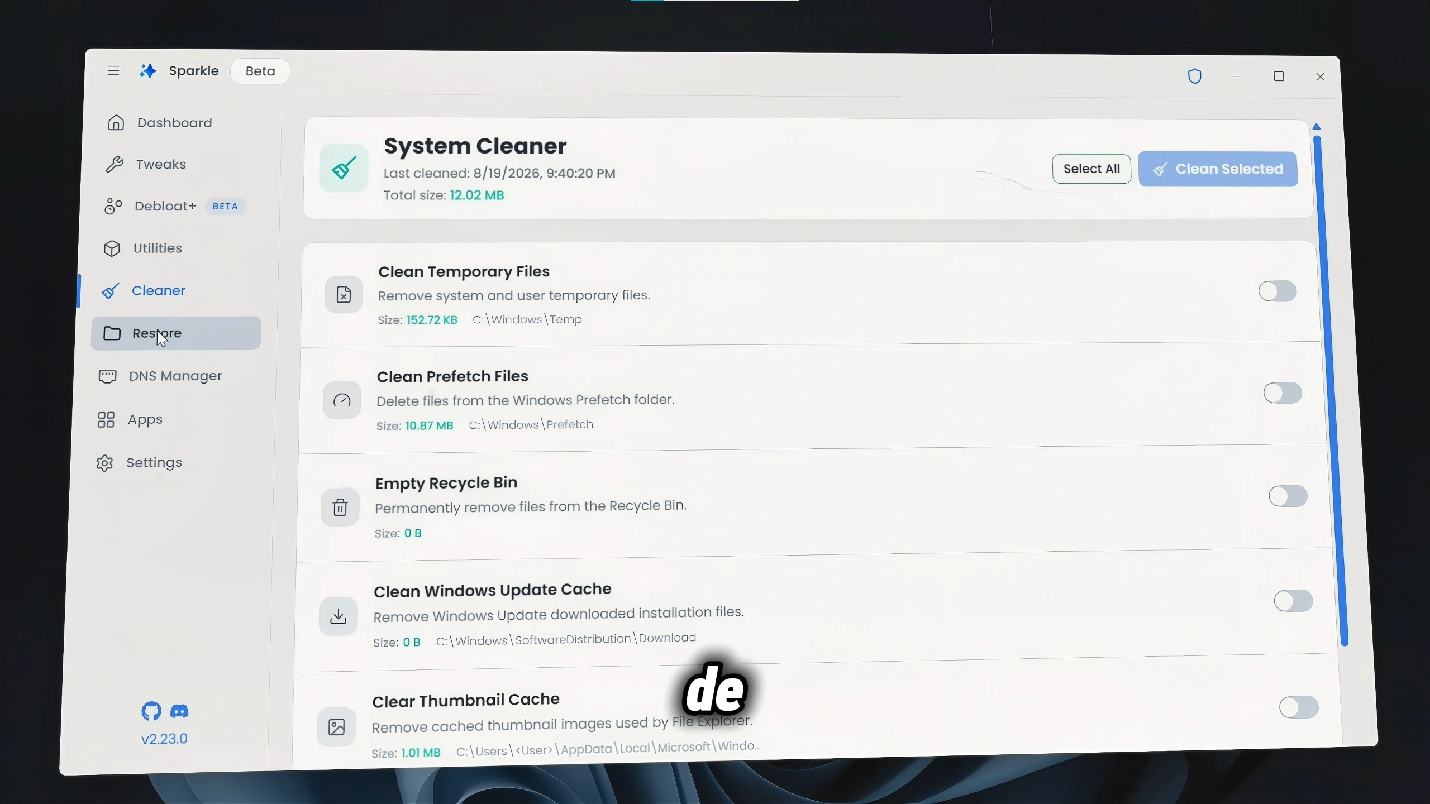Click the 152.72 KB size value
Screen dimensions: 1430x804
[x=432, y=320]
